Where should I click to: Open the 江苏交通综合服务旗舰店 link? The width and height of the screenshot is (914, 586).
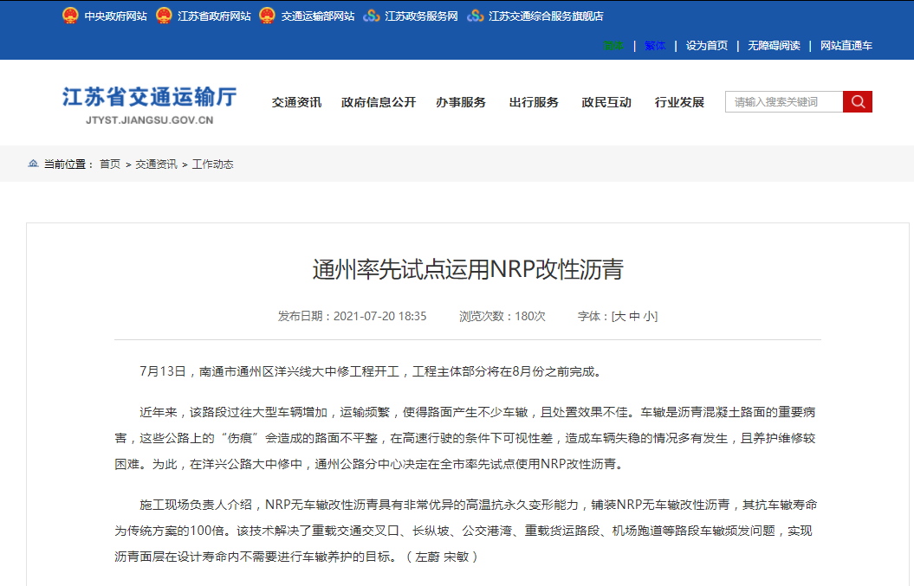pos(546,16)
